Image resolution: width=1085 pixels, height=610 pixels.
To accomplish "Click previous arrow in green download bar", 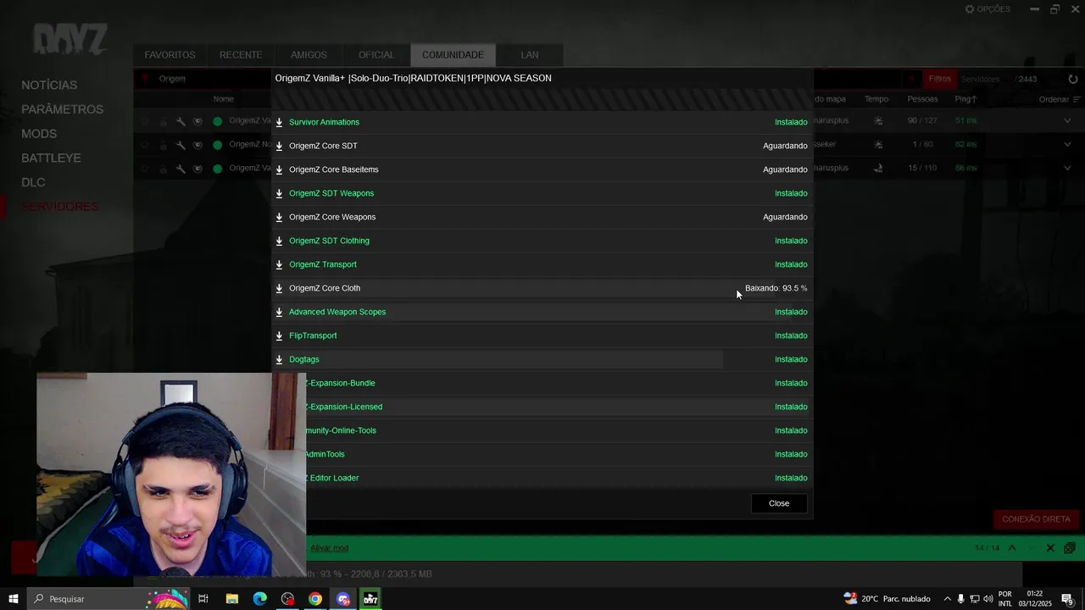I will (1012, 548).
